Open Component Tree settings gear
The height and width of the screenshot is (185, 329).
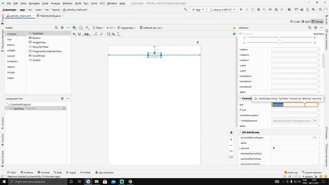coord(62,98)
